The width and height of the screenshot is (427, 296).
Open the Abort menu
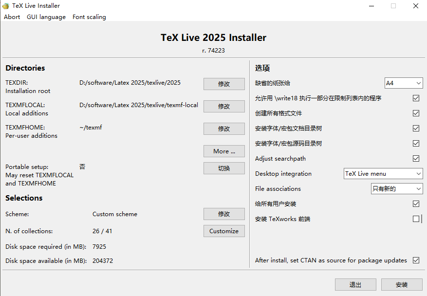point(12,17)
